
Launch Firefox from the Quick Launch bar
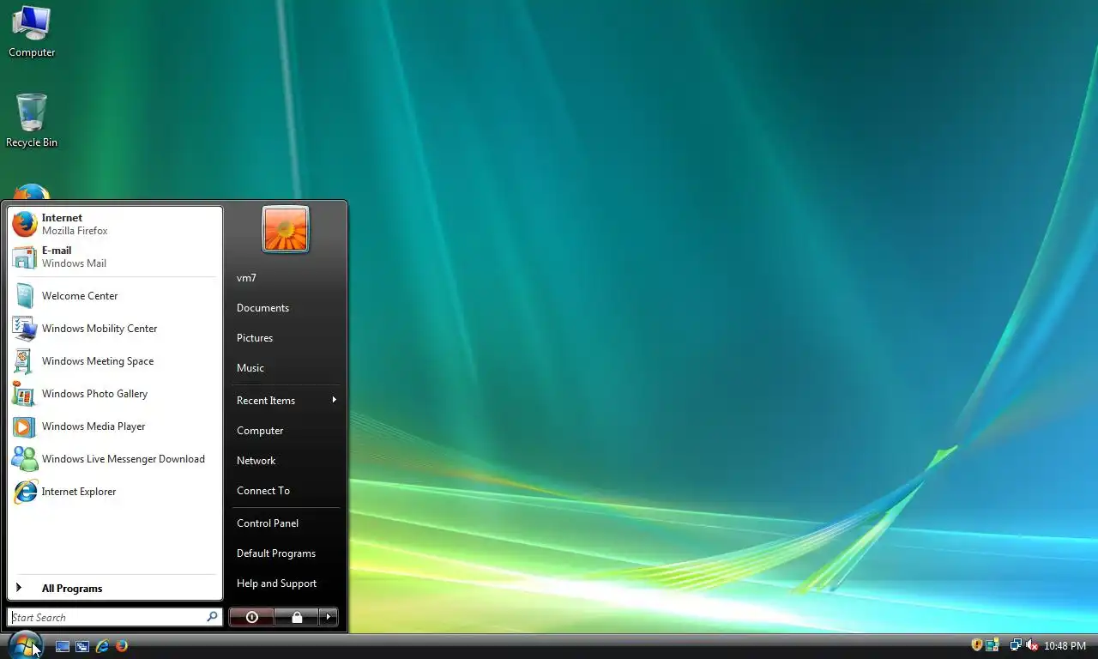(x=122, y=646)
